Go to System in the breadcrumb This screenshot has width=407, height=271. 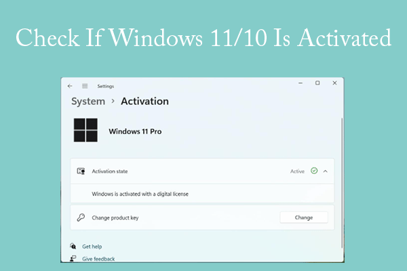point(88,102)
